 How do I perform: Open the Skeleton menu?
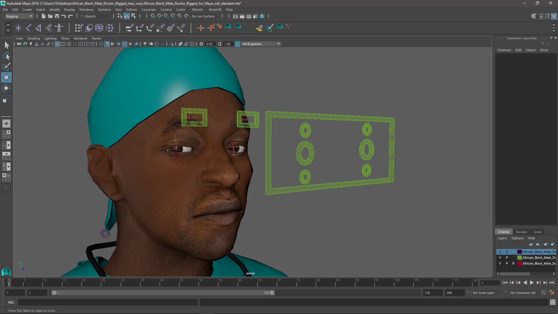104,10
